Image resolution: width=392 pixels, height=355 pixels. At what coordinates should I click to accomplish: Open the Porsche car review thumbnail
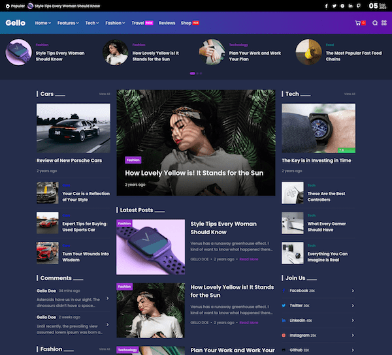73,128
